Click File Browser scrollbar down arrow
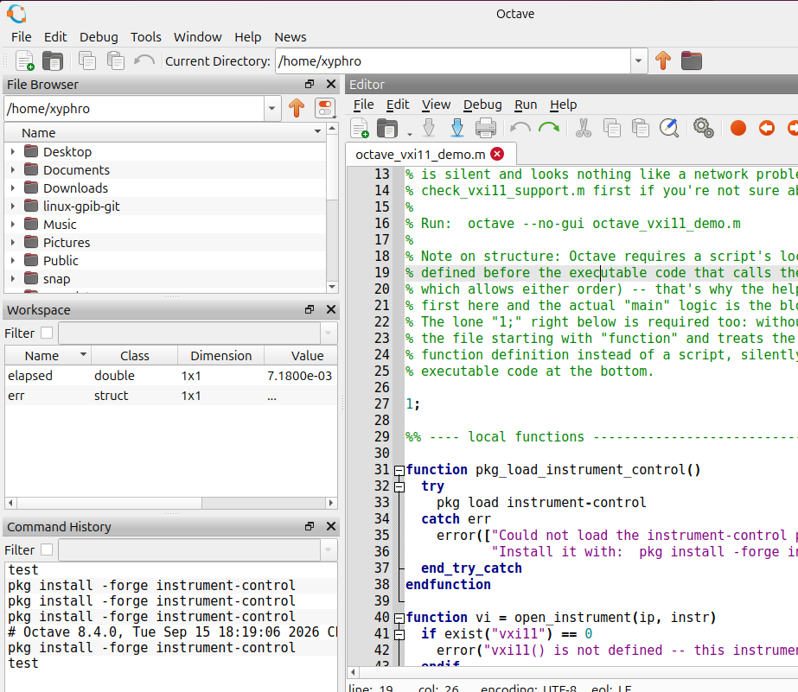Viewport: 798px width, 692px height. 332,287
